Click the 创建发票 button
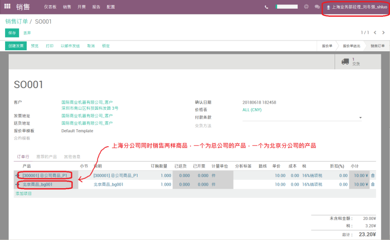The image size is (390, 240). coord(16,46)
